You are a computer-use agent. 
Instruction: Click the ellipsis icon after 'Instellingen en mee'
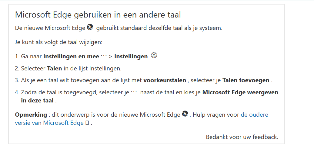click(104, 55)
